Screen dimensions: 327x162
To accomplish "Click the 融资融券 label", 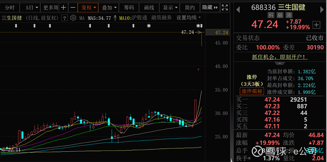I will 161,18.
